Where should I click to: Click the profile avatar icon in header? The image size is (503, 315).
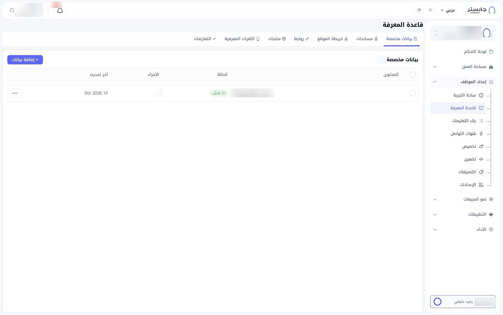coord(12,10)
